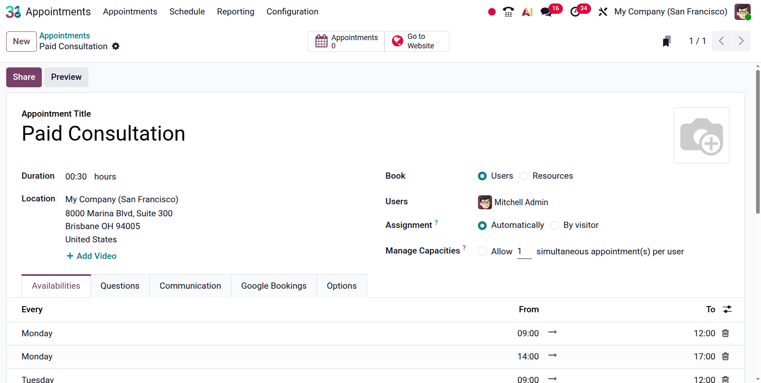This screenshot has width=761, height=383.
Task: Click the page vertical scrollbar
Action: [758, 141]
